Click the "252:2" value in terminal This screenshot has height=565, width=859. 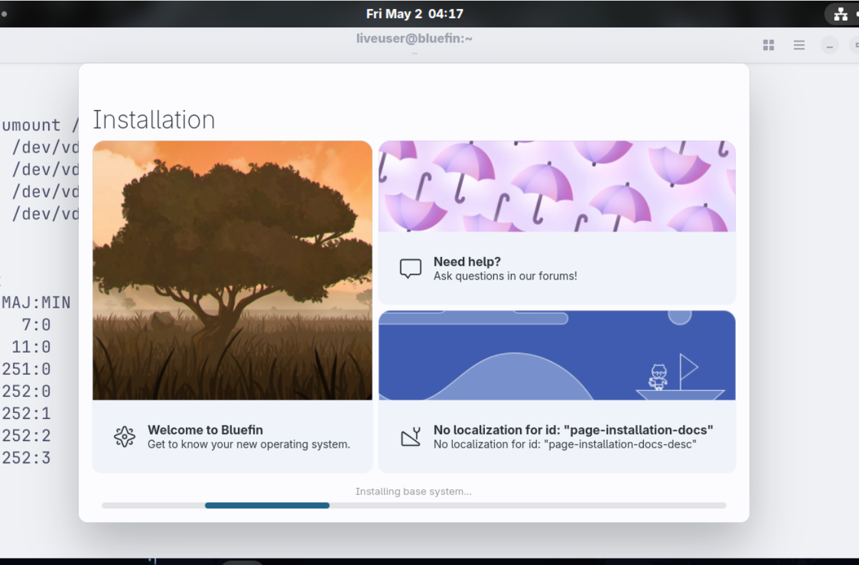point(26,435)
